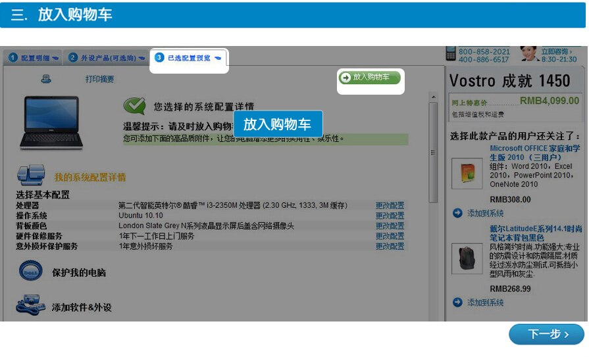Switch to the 外设产品(可选购) tab
This screenshot has height=357, width=589.
click(107, 58)
